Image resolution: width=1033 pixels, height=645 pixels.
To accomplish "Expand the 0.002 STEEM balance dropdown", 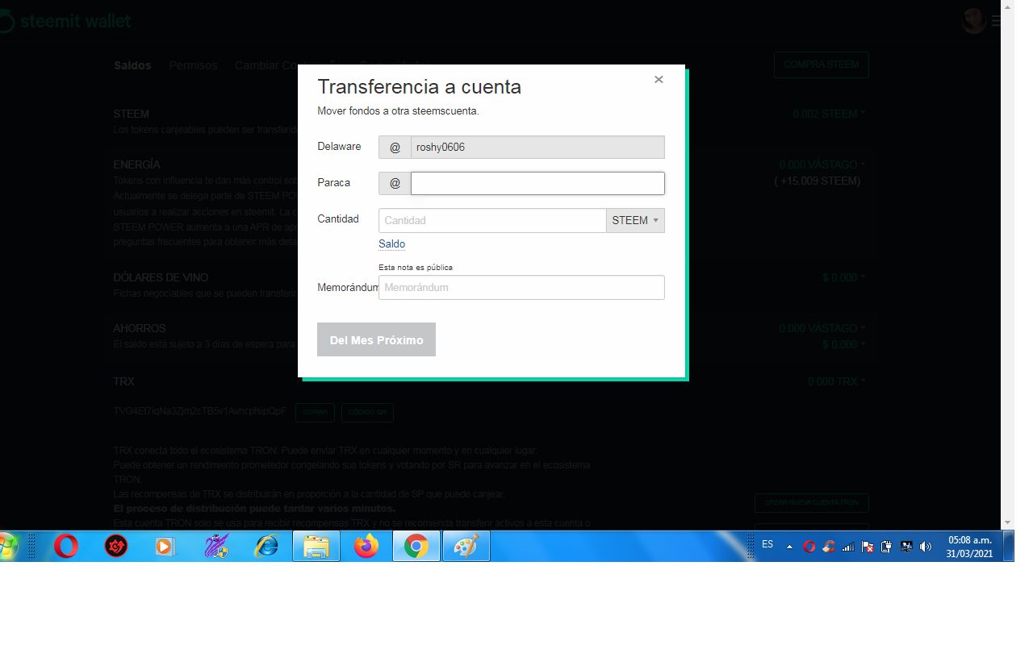I will pos(829,114).
